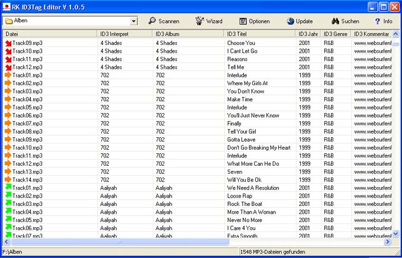Viewport: 402px width, 258px height.
Task: Open the Info help button
Action: pyautogui.click(x=378, y=21)
